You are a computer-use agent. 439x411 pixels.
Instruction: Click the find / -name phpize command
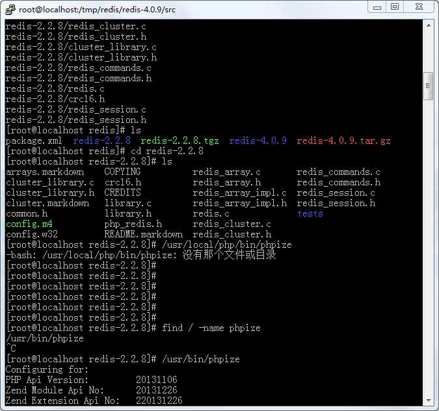click(211, 328)
